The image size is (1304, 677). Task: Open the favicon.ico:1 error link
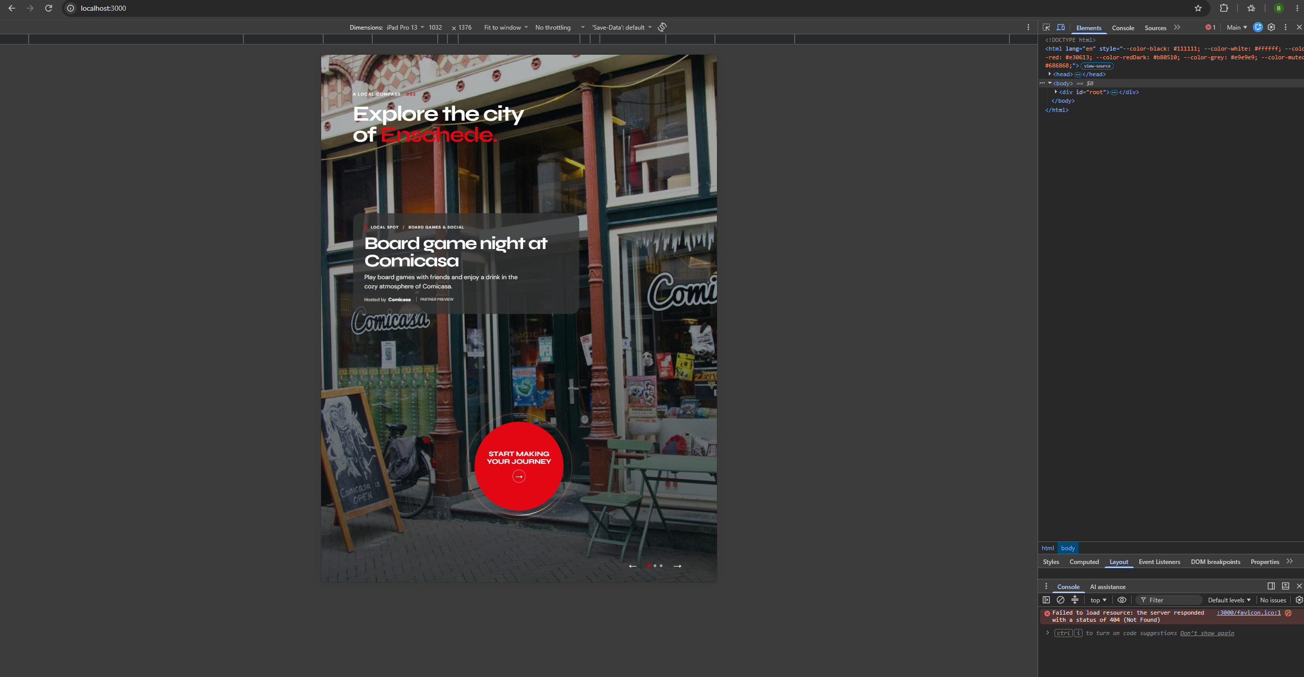coord(1249,613)
